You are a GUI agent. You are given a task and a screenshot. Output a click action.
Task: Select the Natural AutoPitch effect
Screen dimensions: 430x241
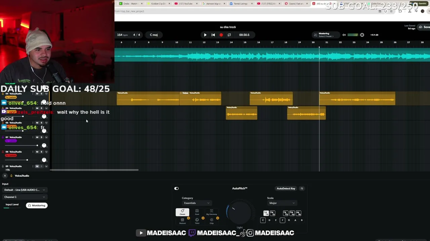coord(182,221)
